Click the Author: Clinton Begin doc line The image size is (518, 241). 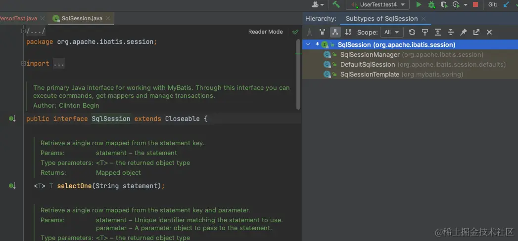tap(66, 106)
